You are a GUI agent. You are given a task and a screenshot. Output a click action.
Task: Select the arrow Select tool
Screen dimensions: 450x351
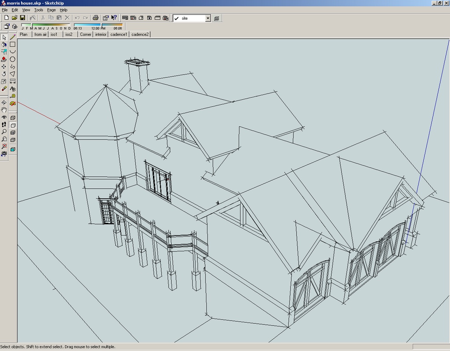[4, 37]
